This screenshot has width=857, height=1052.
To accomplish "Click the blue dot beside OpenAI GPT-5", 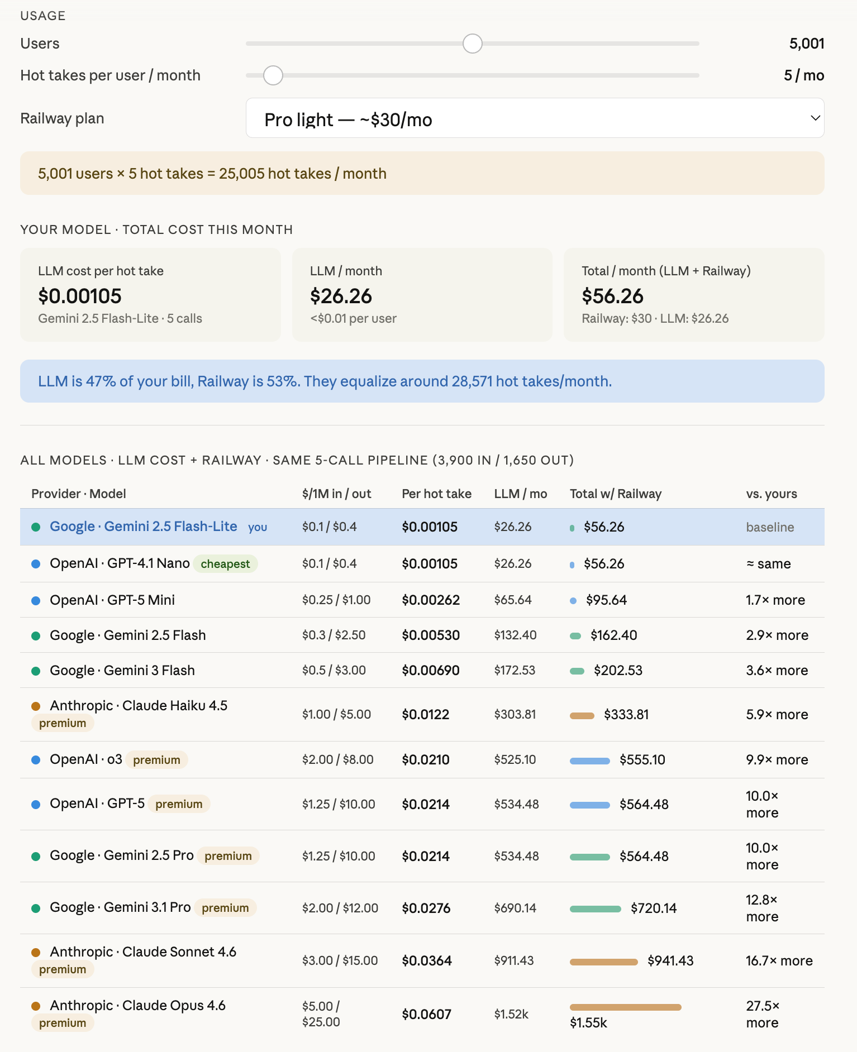I will tap(36, 805).
